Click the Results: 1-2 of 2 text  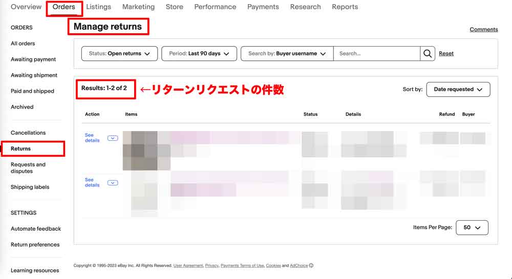(104, 88)
